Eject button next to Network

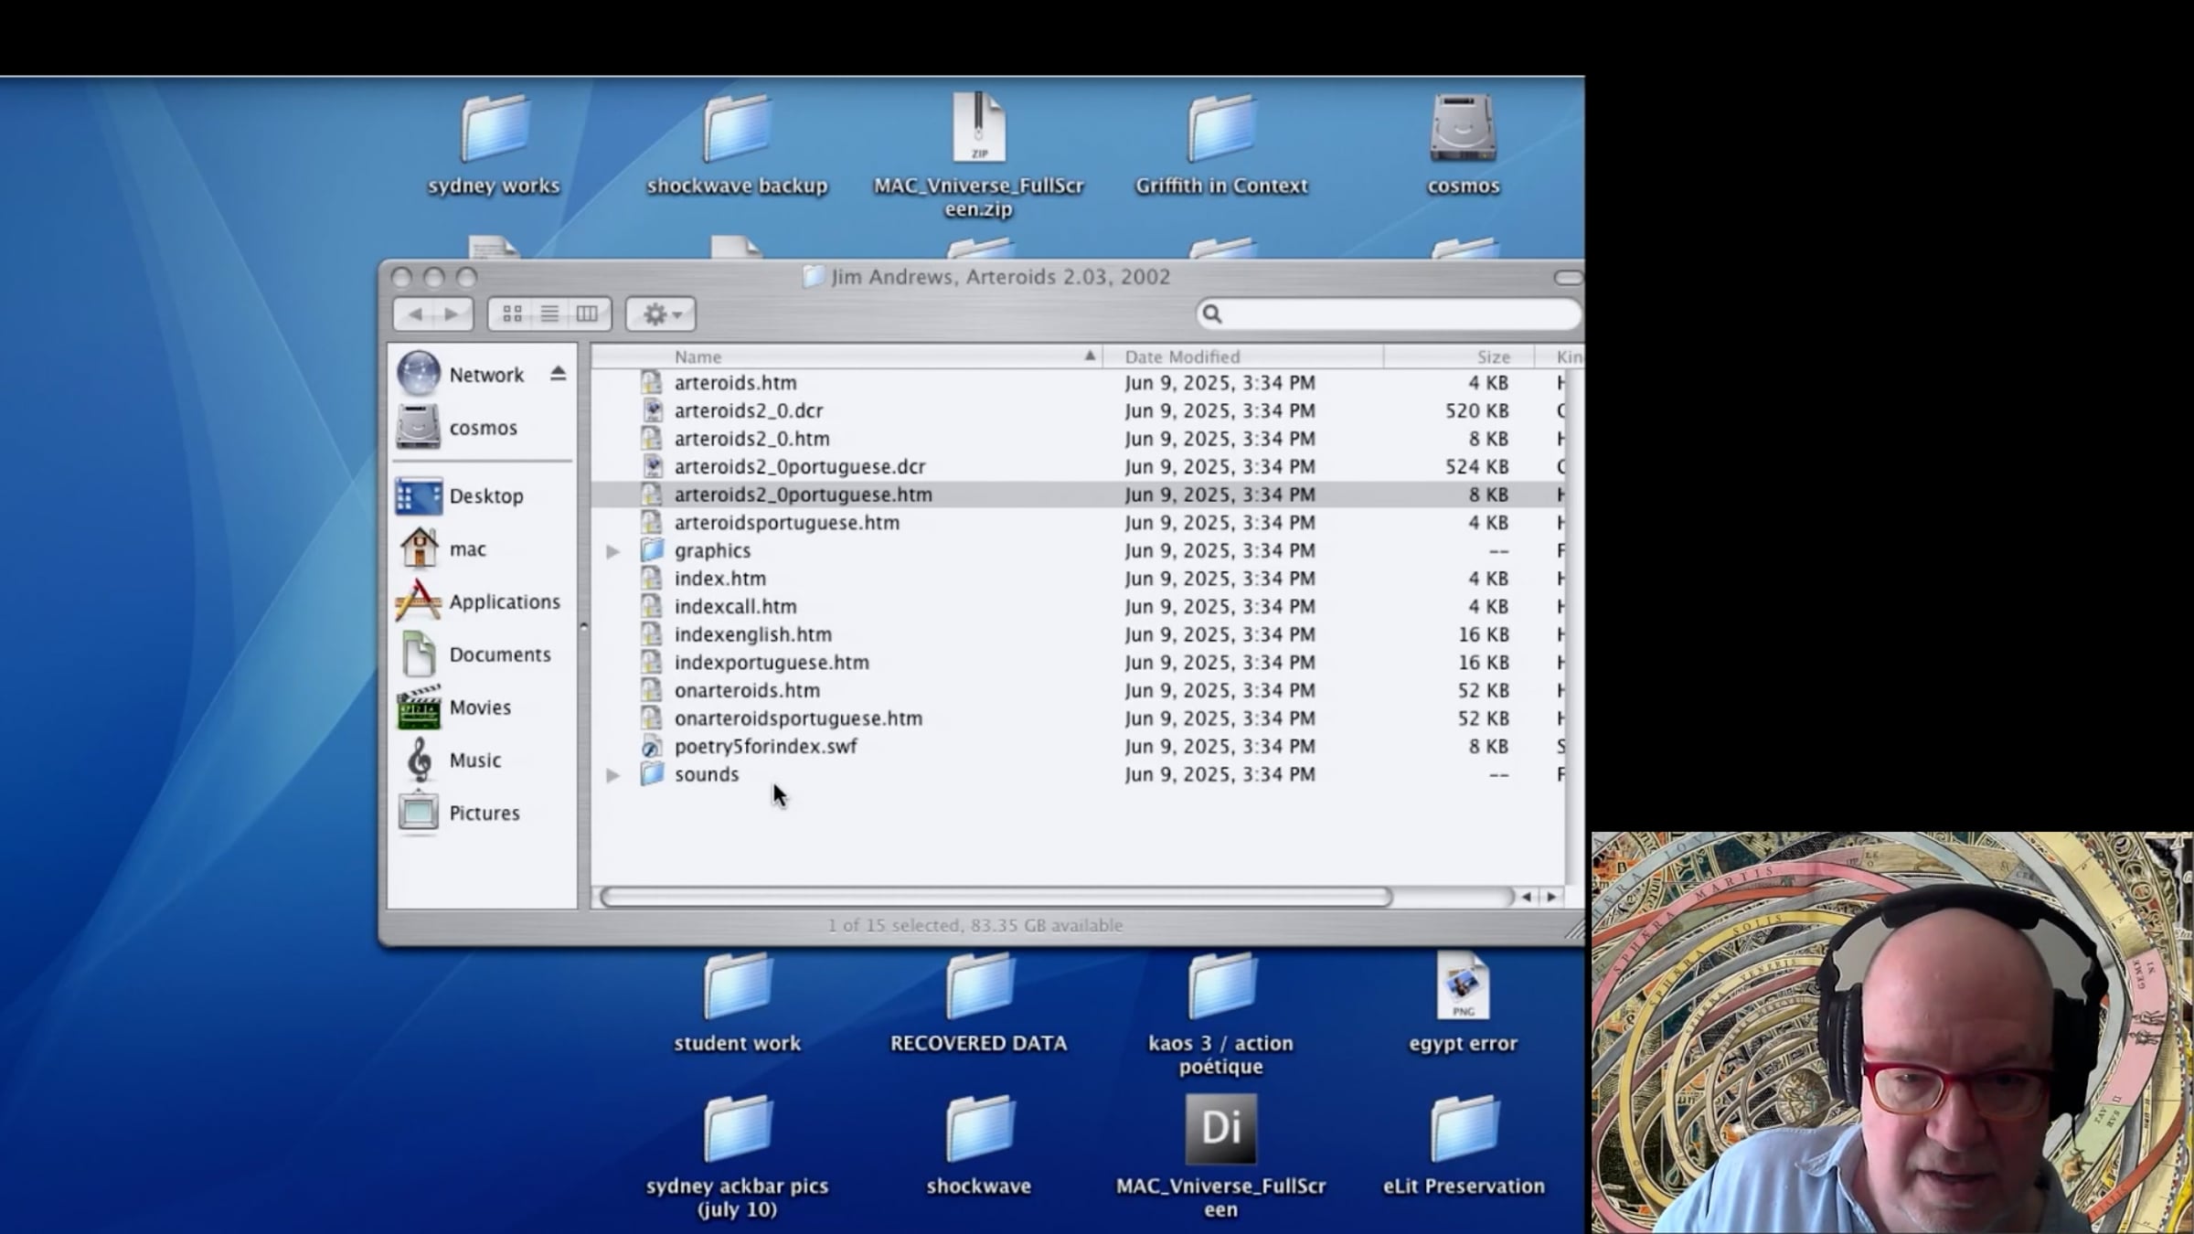pyautogui.click(x=559, y=374)
